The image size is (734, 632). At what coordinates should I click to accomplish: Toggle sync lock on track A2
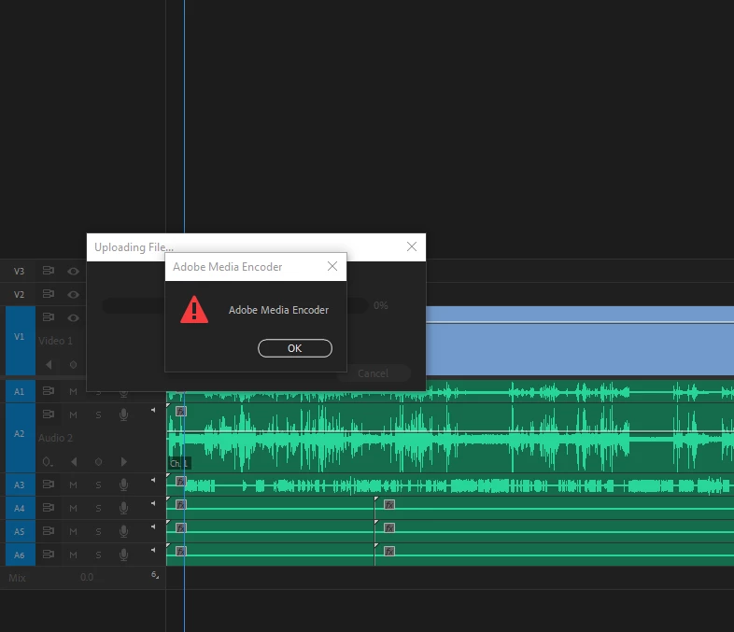[x=49, y=414]
